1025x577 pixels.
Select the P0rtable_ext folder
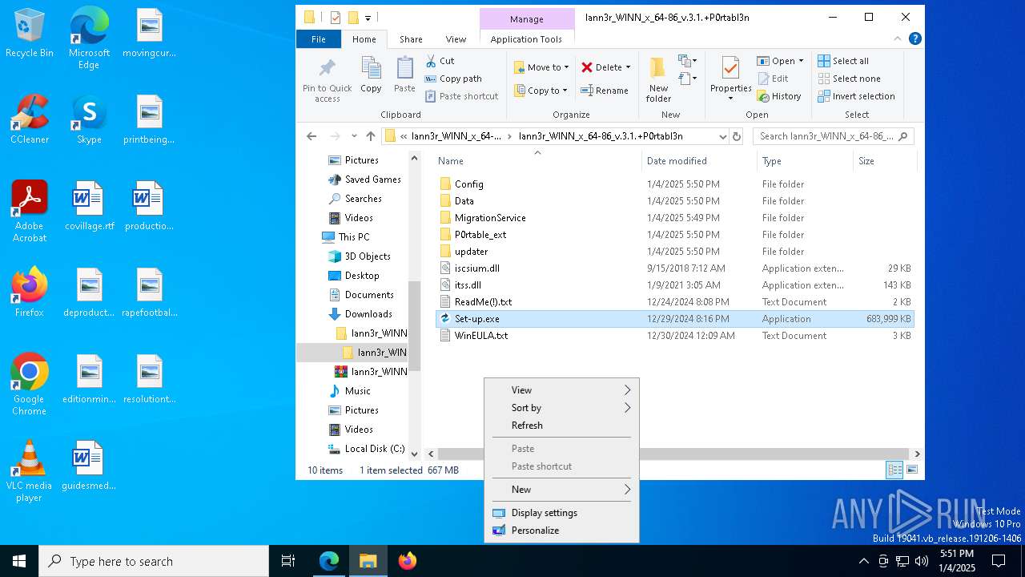480,235
